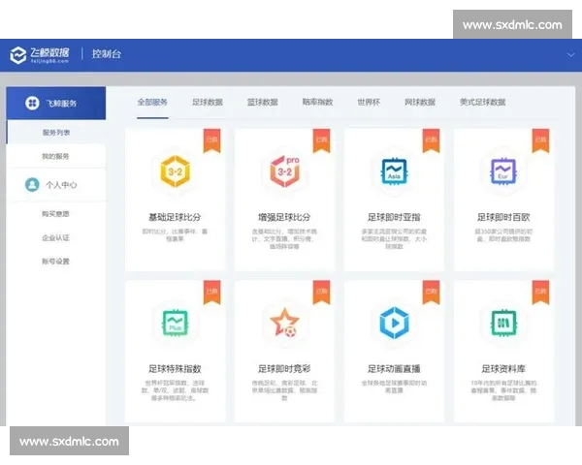The width and height of the screenshot is (582, 465).
Task: Click ribbon badge on 足球即时百欧 card
Action: click(x=540, y=140)
